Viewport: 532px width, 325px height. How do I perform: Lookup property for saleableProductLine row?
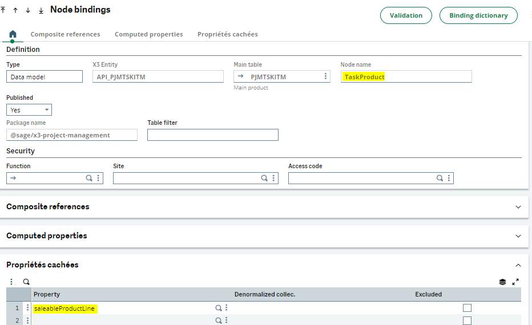pyautogui.click(x=219, y=308)
